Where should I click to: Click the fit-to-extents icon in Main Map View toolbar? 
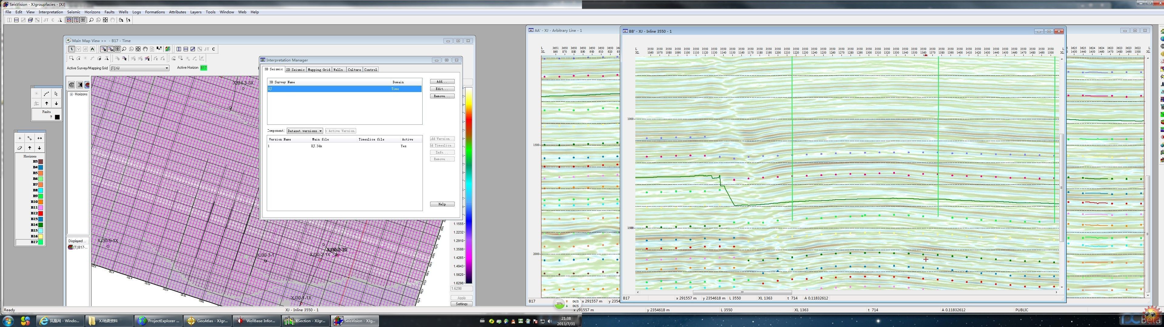pos(138,49)
